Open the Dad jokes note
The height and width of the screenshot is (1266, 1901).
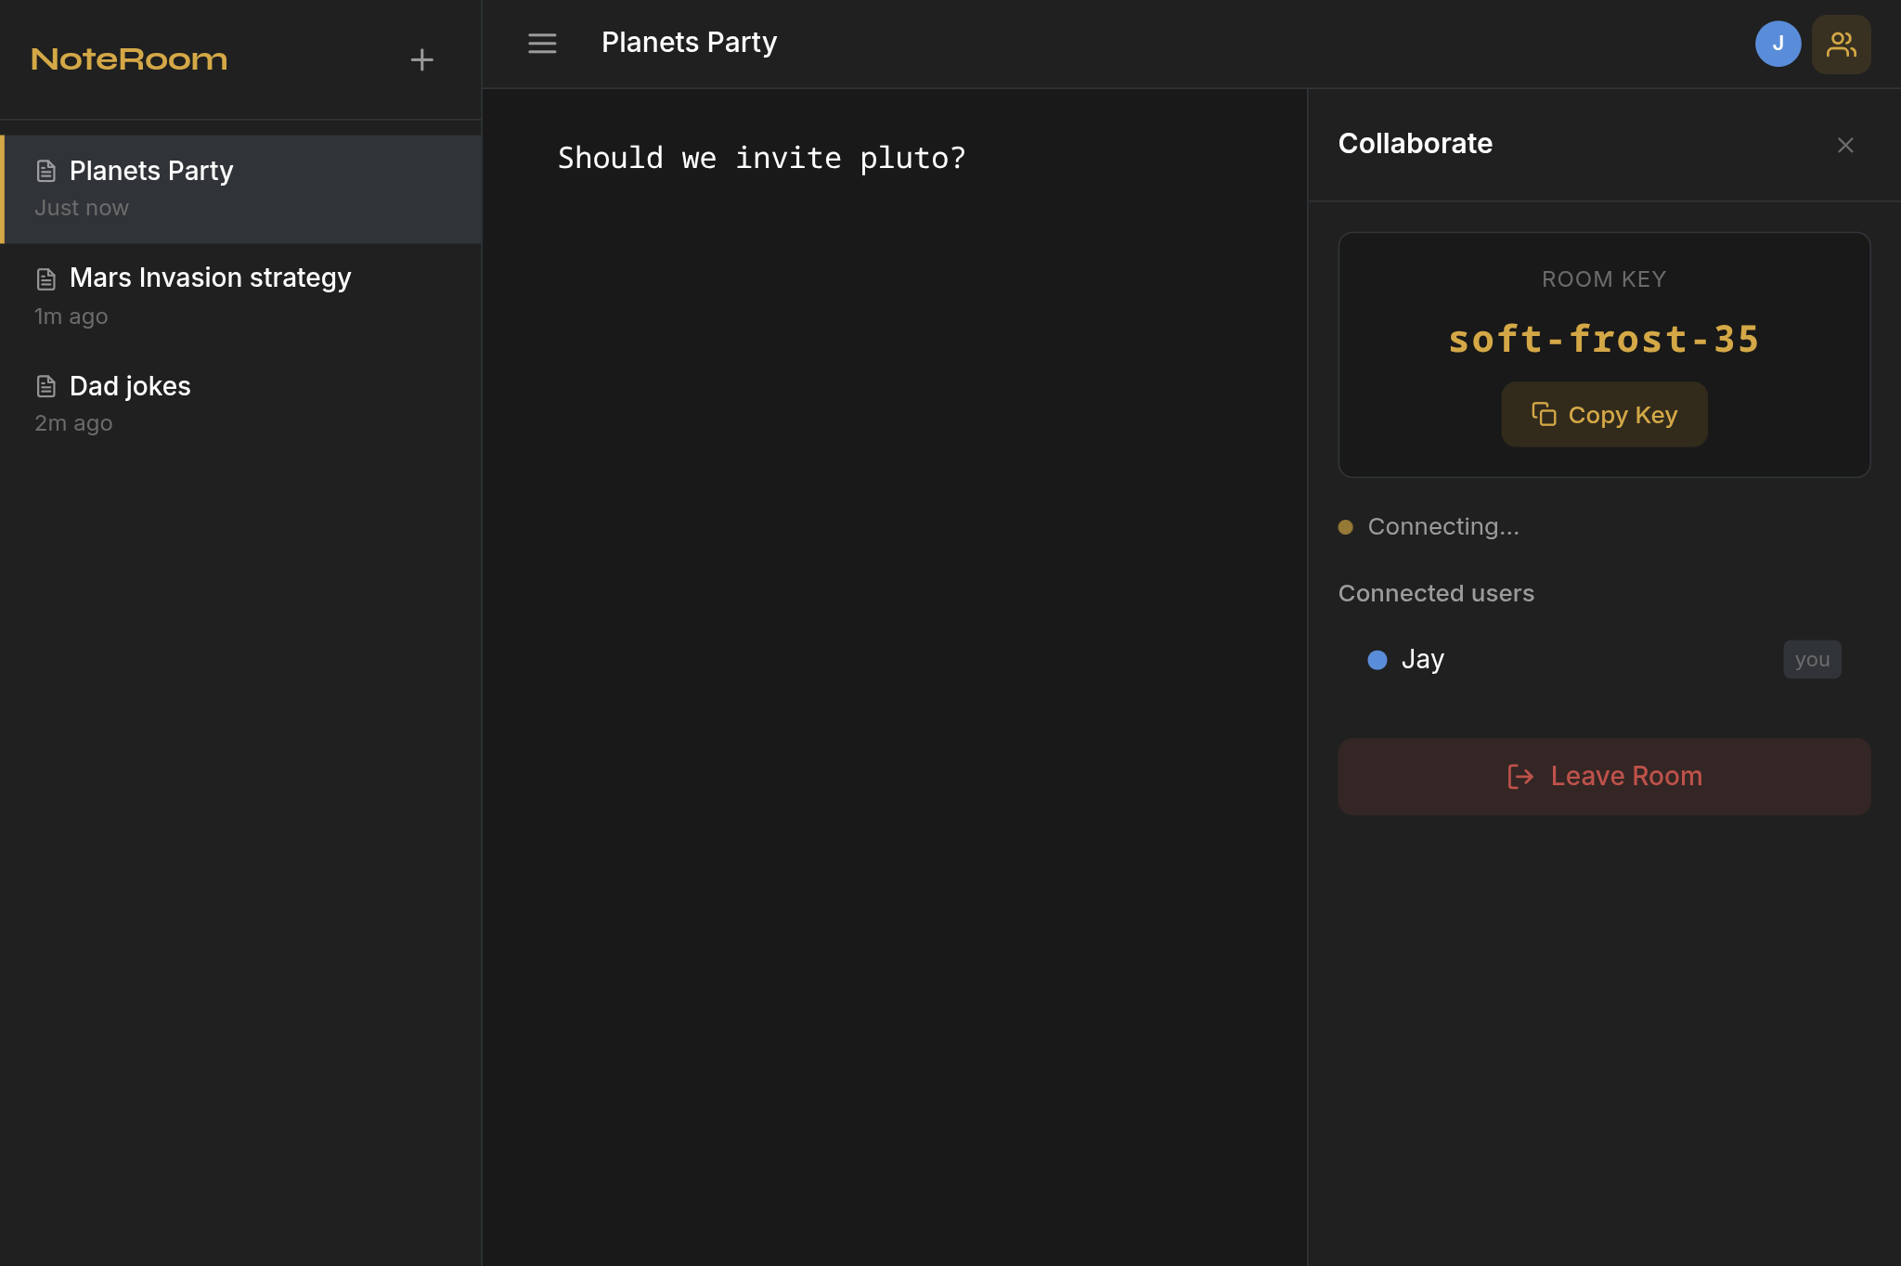click(x=240, y=404)
